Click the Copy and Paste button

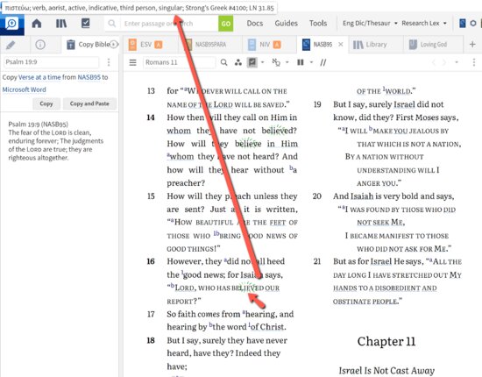coord(89,104)
